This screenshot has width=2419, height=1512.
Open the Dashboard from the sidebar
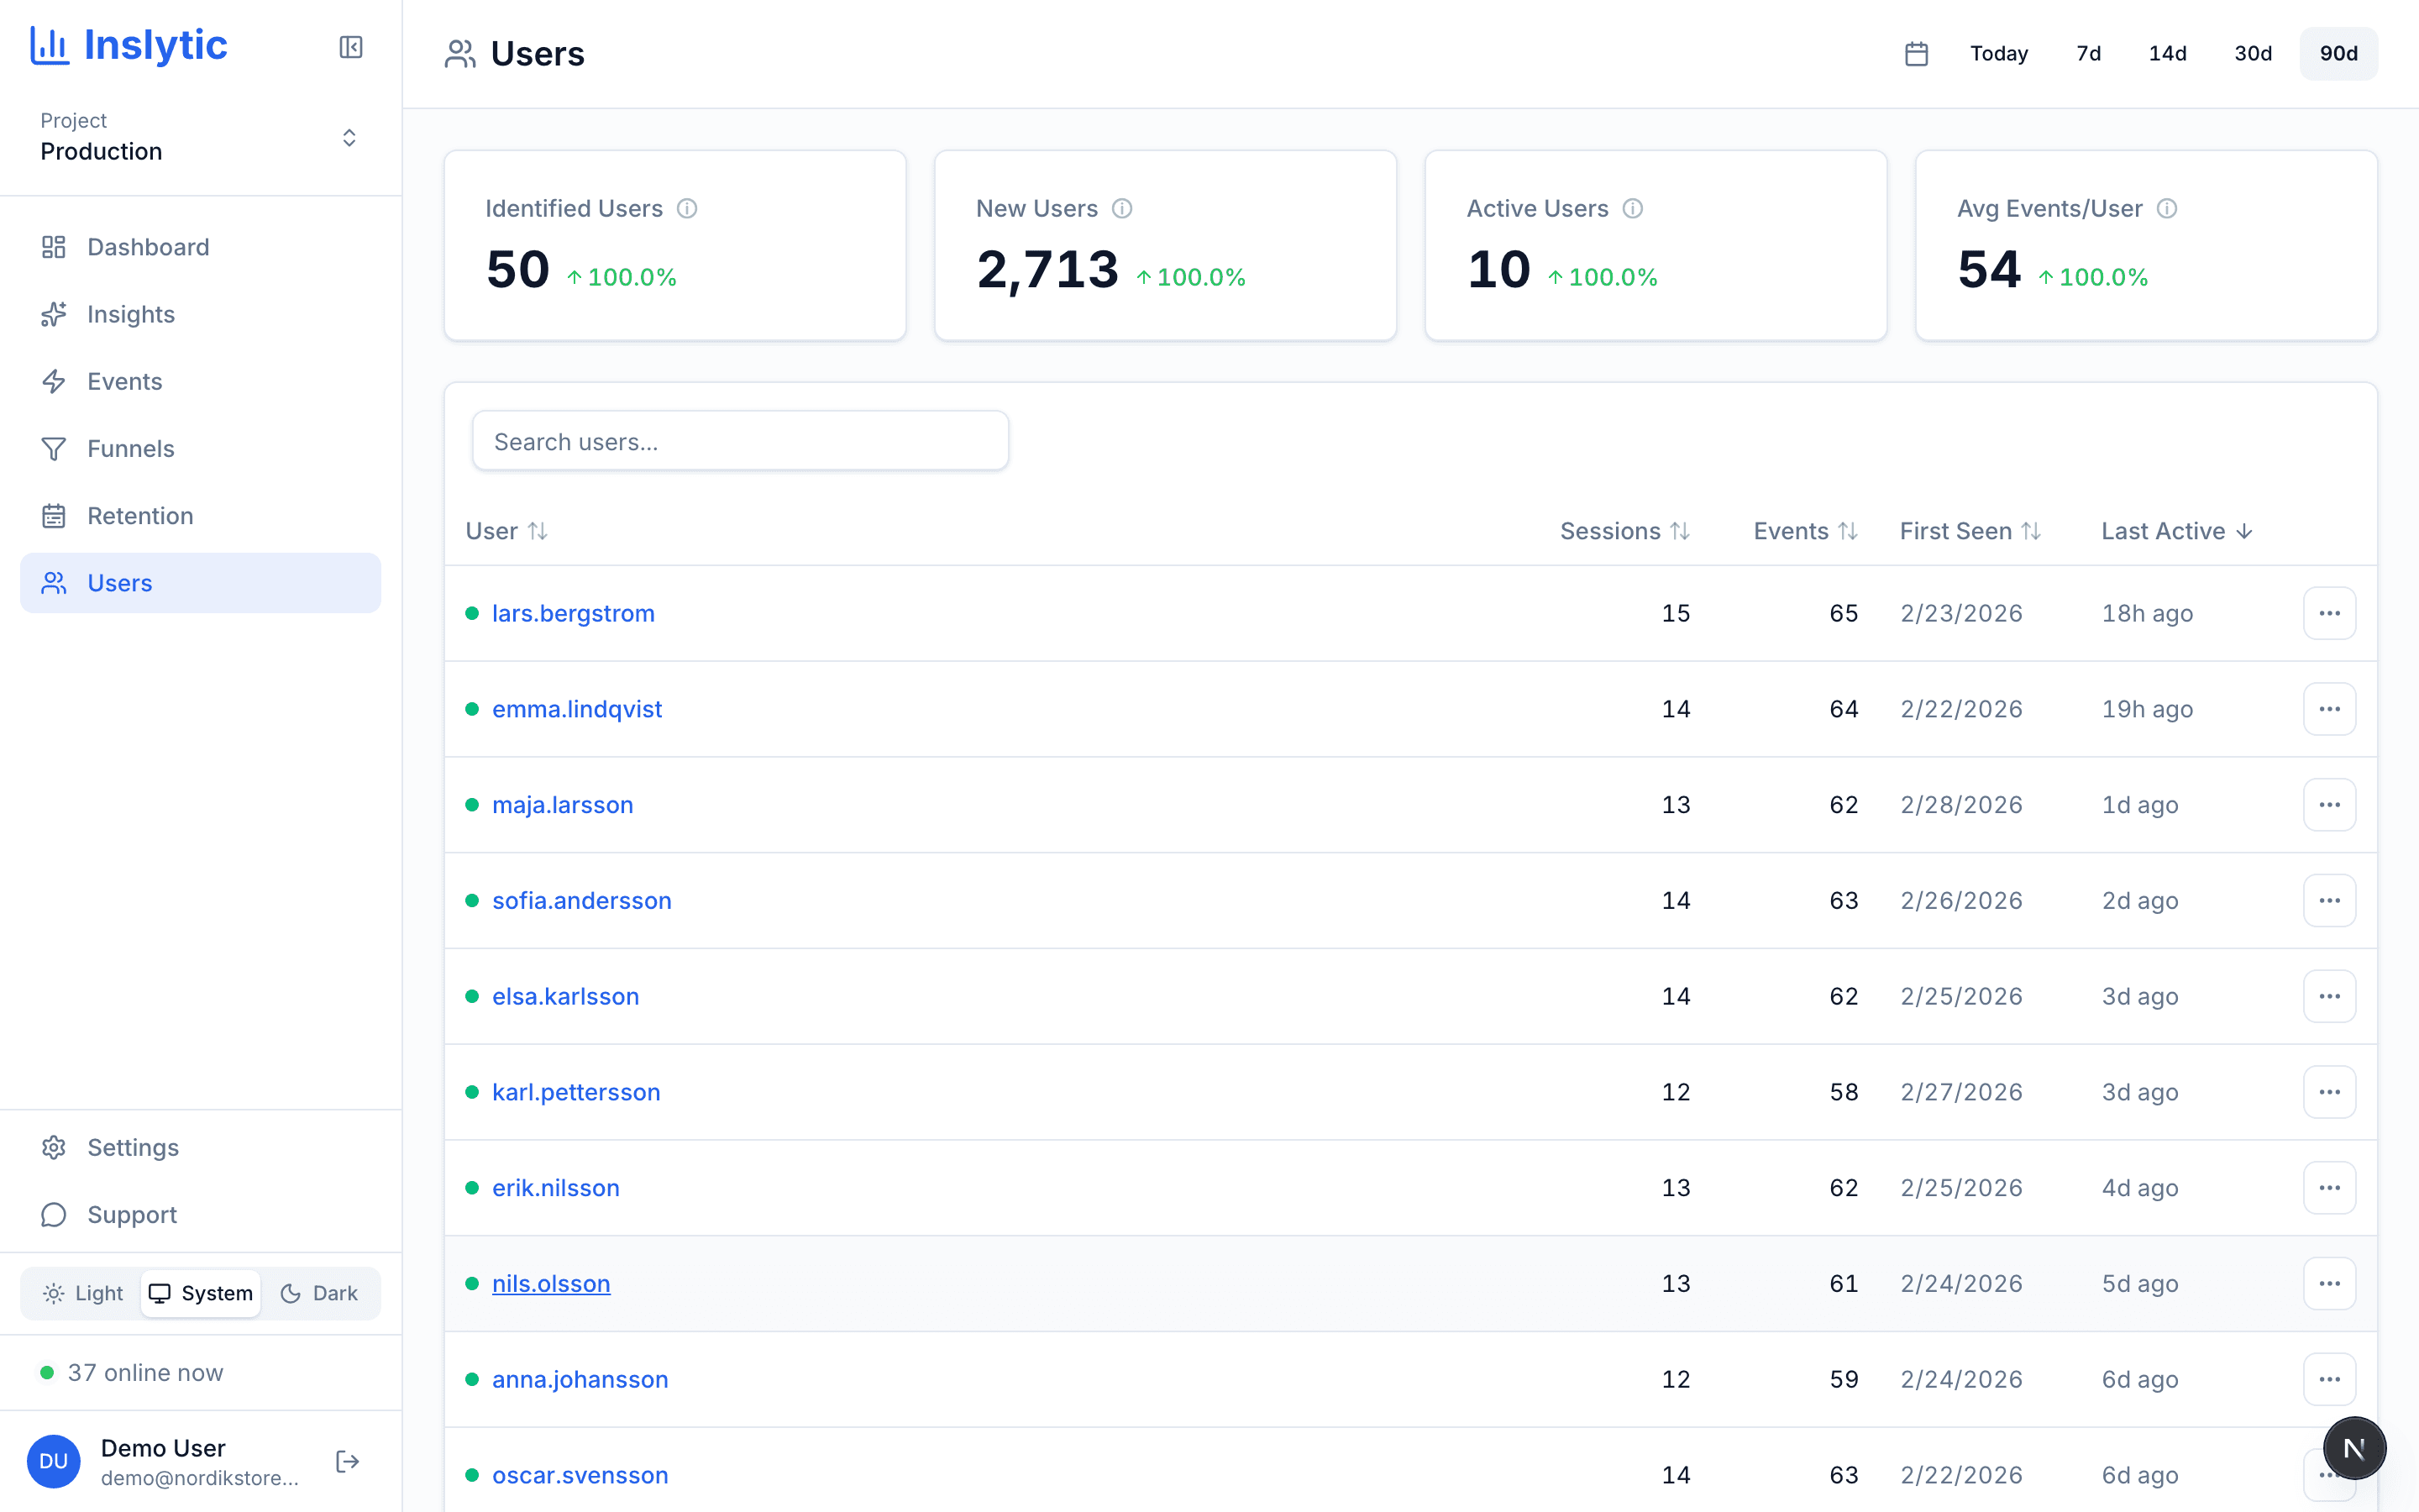(x=147, y=246)
